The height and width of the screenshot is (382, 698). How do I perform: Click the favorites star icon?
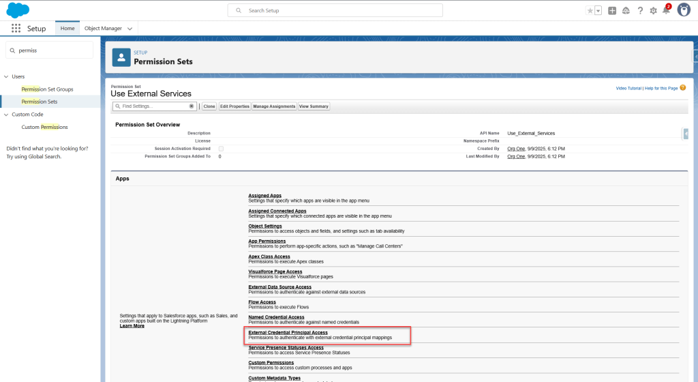point(590,11)
